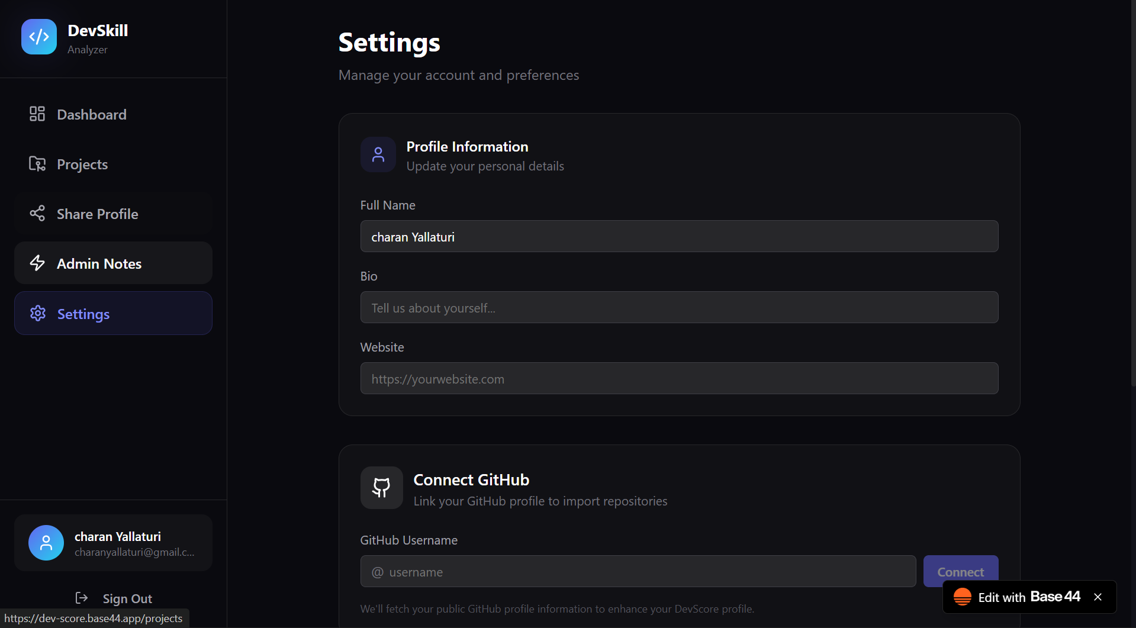Focus the Full Name input field
The height and width of the screenshot is (628, 1136).
click(679, 237)
